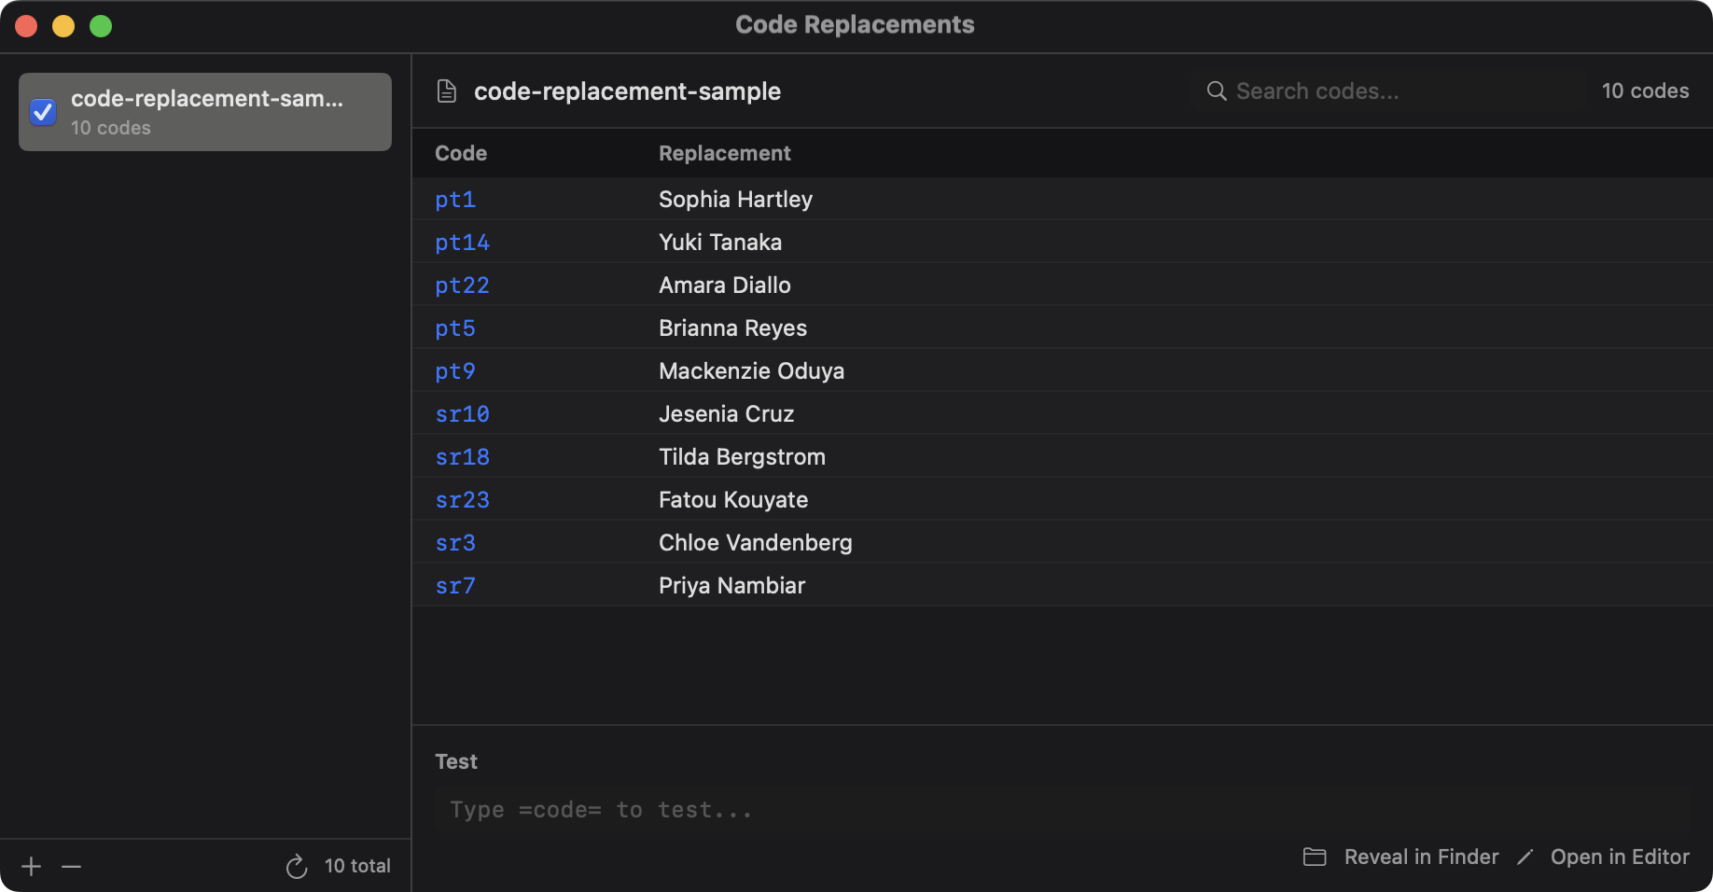Select the pt22 code cell
This screenshot has height=892, width=1713.
(x=462, y=286)
